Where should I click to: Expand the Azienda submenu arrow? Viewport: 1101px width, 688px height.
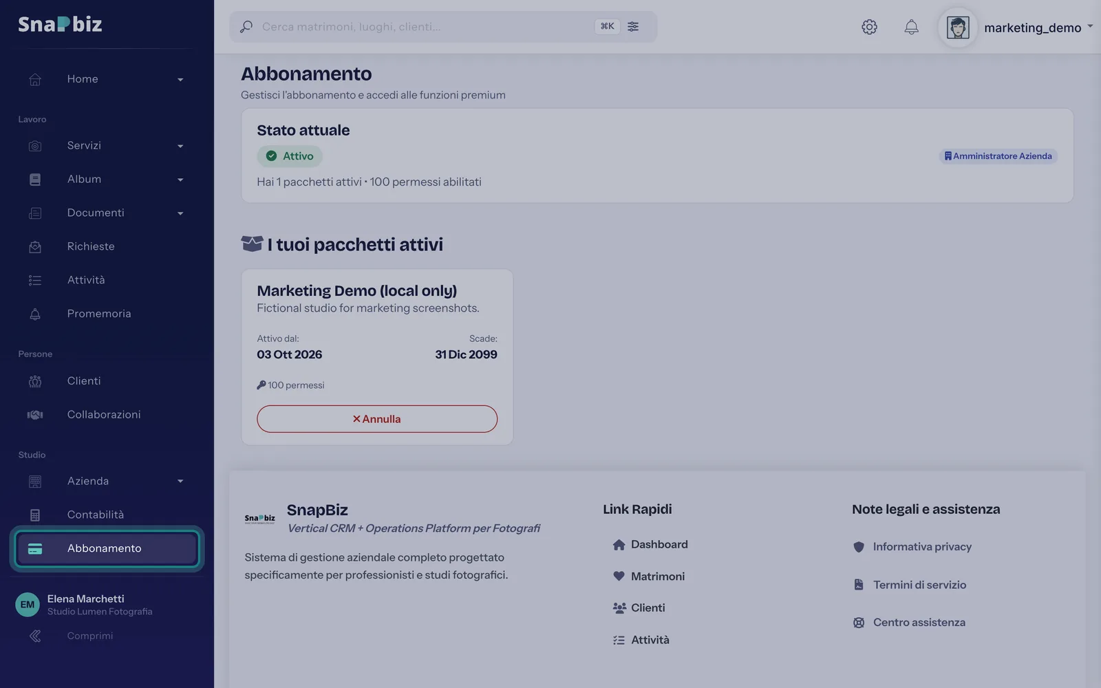[180, 482]
